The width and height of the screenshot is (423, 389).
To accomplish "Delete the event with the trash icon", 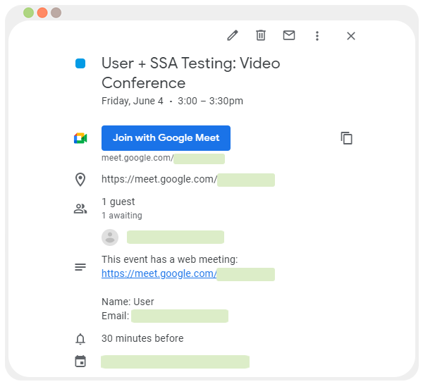I will click(x=261, y=35).
